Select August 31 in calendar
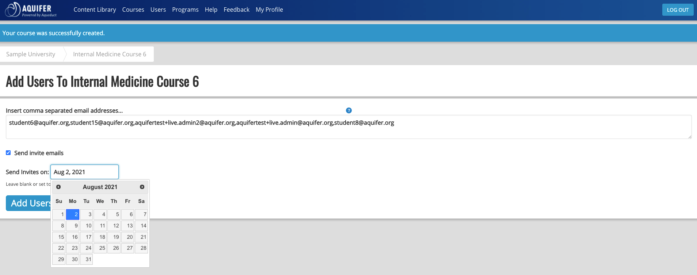 click(x=86, y=259)
